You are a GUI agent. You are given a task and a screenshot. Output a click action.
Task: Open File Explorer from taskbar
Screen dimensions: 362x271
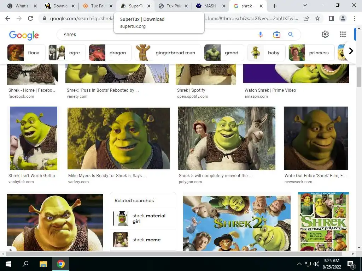tap(43, 264)
